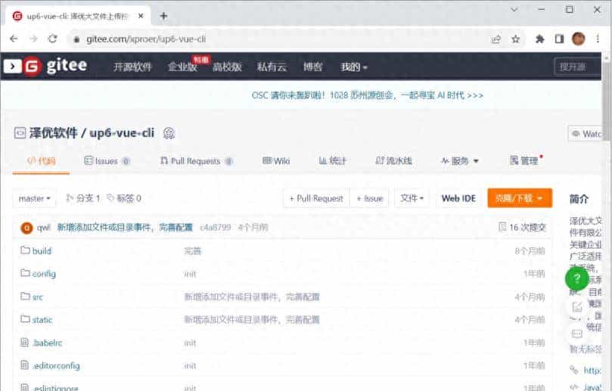This screenshot has width=612, height=391.
Task: Close the up6-vue-cli browser tab
Action: click(141, 16)
